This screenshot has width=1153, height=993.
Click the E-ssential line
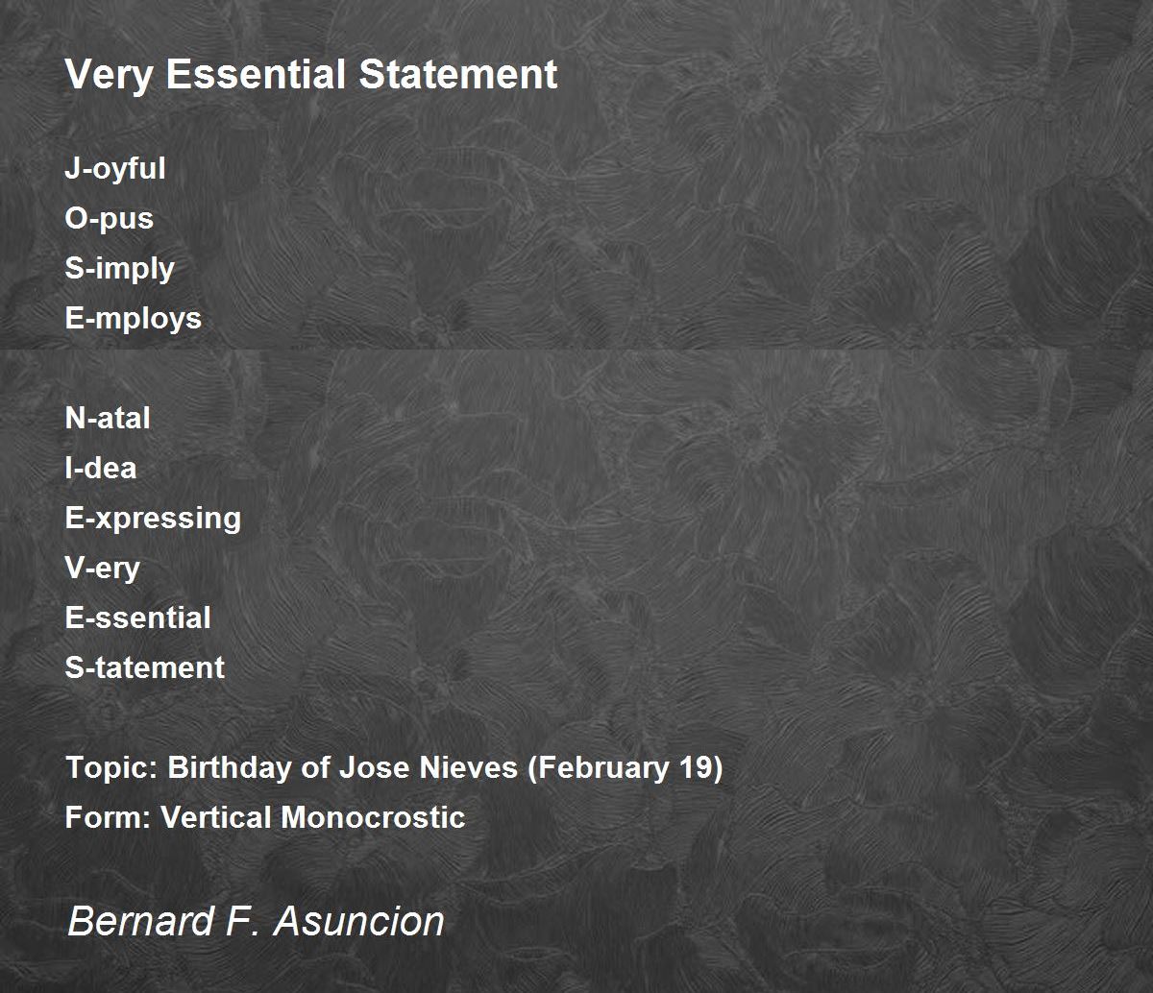click(138, 618)
